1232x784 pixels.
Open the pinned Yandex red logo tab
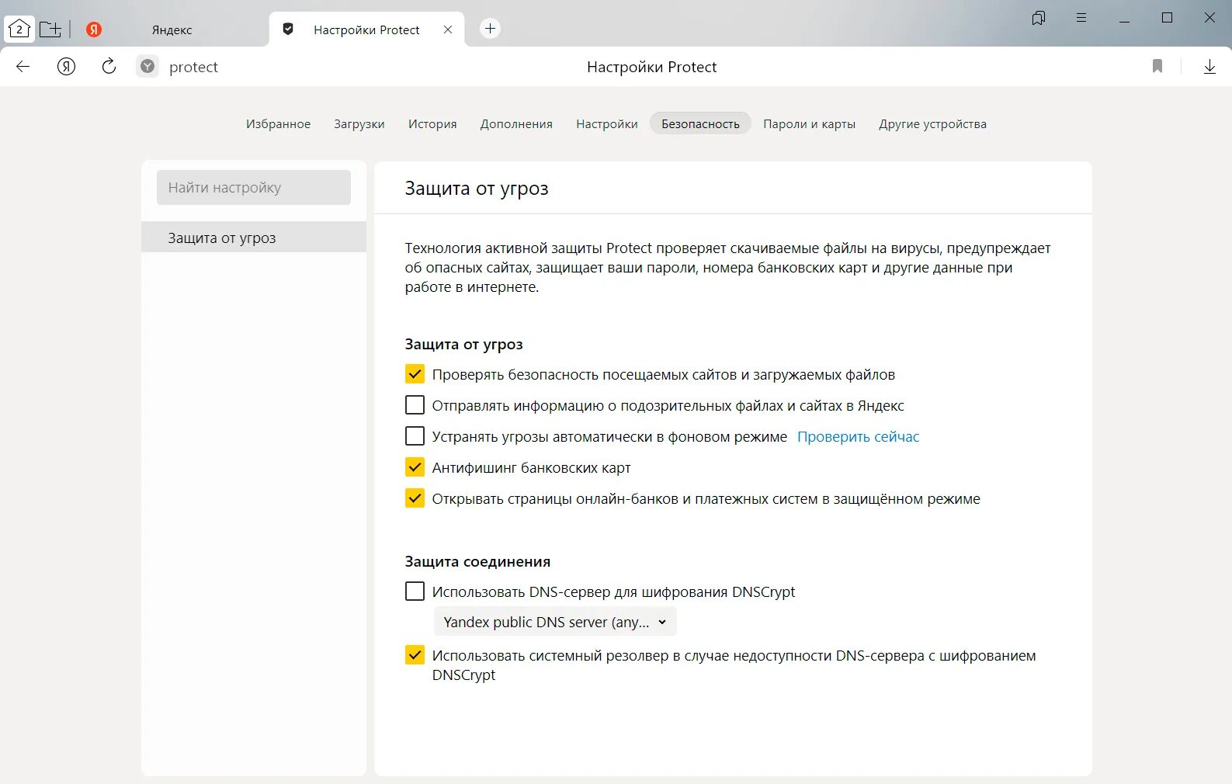tap(94, 29)
